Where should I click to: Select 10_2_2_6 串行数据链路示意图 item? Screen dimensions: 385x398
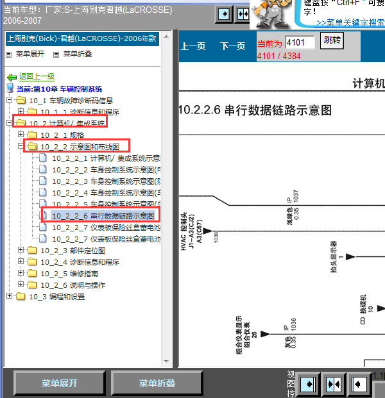(103, 216)
